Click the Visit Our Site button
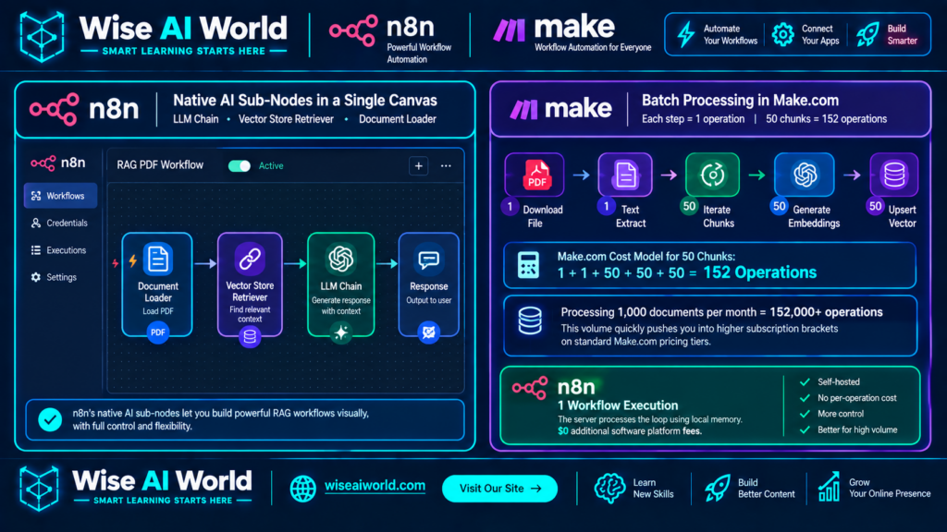 (499, 489)
